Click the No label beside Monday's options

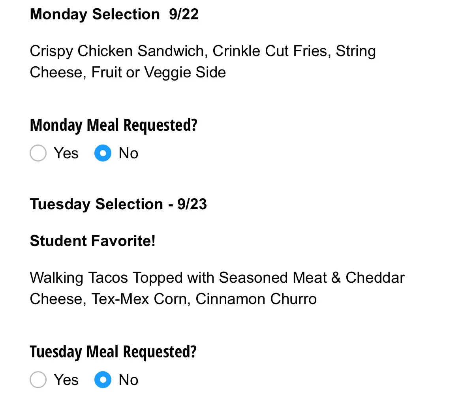coord(128,153)
